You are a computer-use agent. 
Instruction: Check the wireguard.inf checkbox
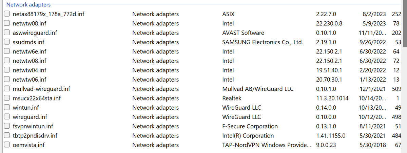[7, 117]
